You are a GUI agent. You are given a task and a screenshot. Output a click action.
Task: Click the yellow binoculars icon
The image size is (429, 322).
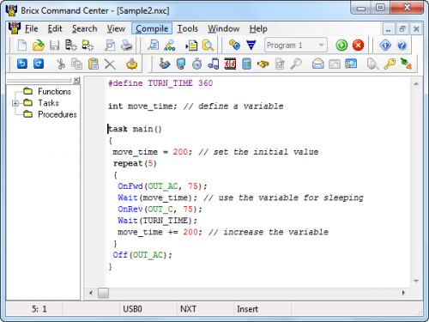coord(263,64)
